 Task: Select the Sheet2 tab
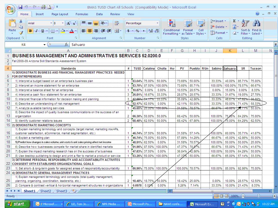(x=46, y=191)
